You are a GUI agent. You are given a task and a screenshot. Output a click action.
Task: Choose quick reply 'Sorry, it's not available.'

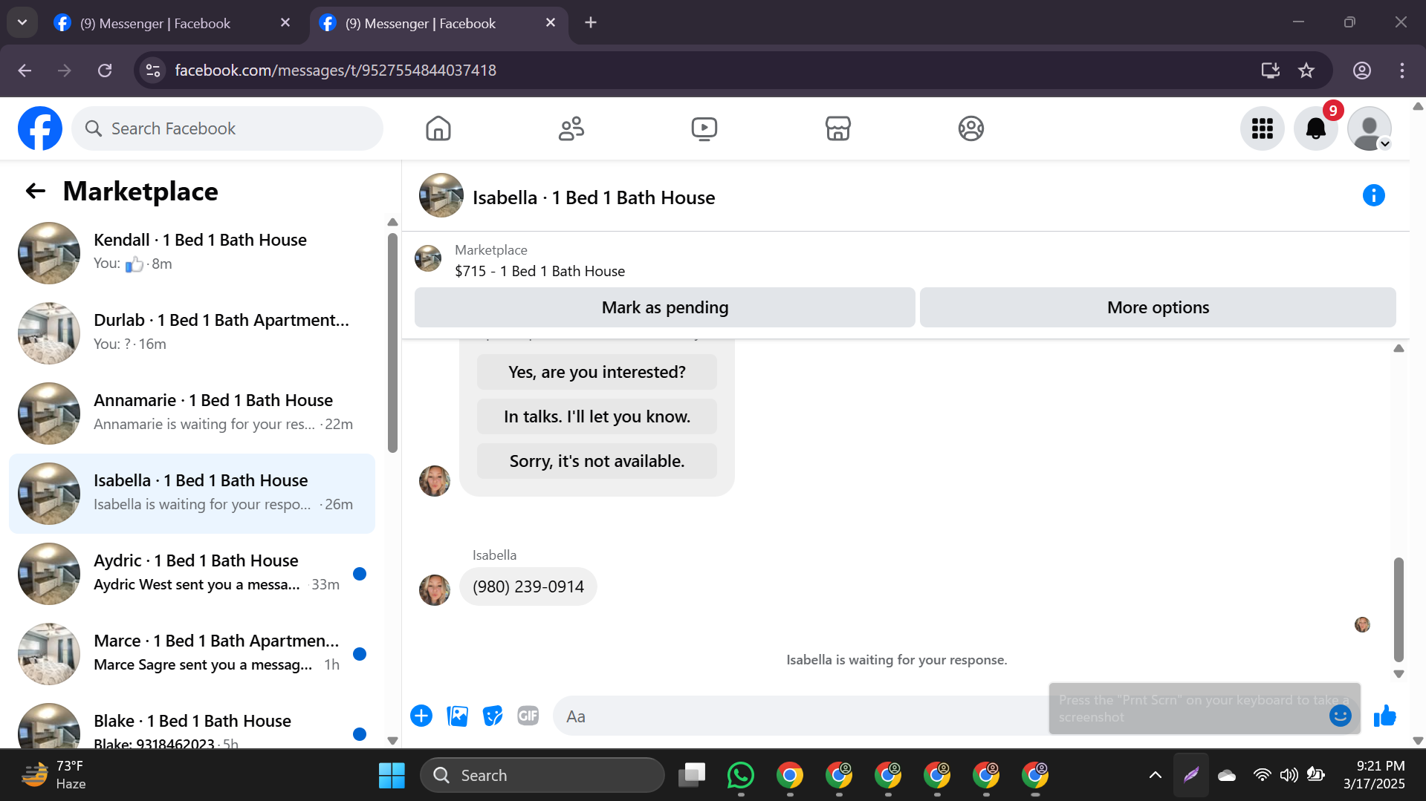click(597, 461)
